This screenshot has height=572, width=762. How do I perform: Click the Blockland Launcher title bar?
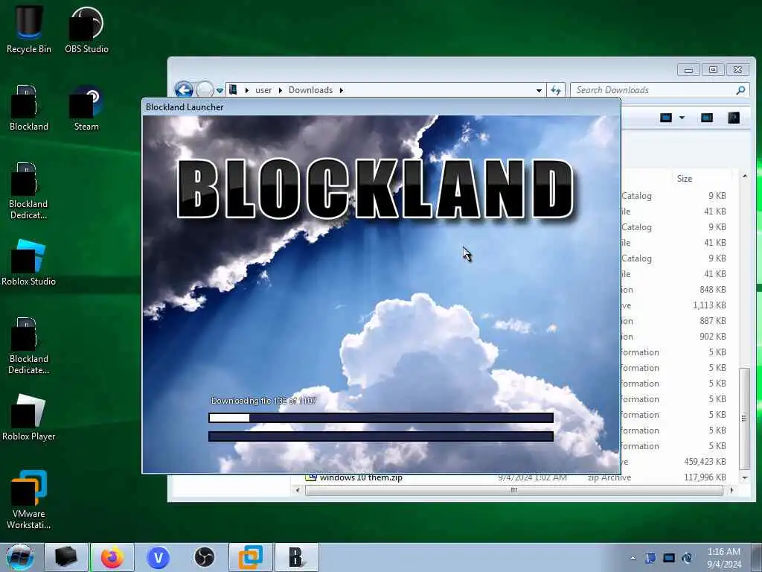[381, 107]
